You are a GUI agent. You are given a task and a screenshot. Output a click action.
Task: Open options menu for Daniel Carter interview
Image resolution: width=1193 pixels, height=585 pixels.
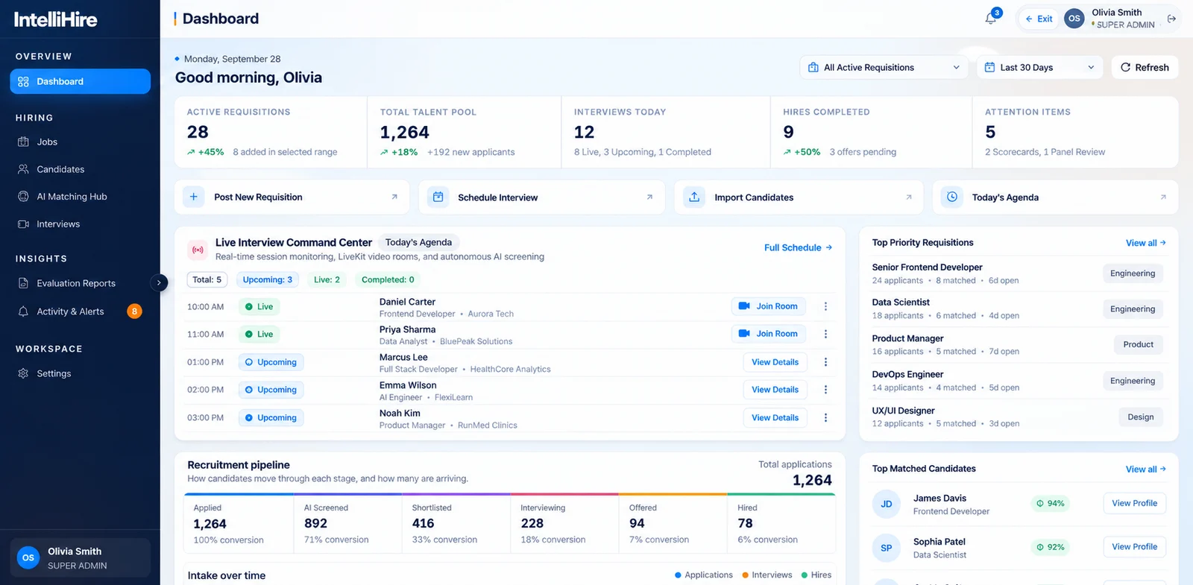coord(825,306)
